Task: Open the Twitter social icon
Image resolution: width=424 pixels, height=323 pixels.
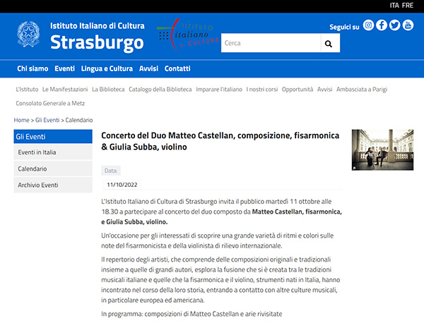Action: (x=395, y=25)
